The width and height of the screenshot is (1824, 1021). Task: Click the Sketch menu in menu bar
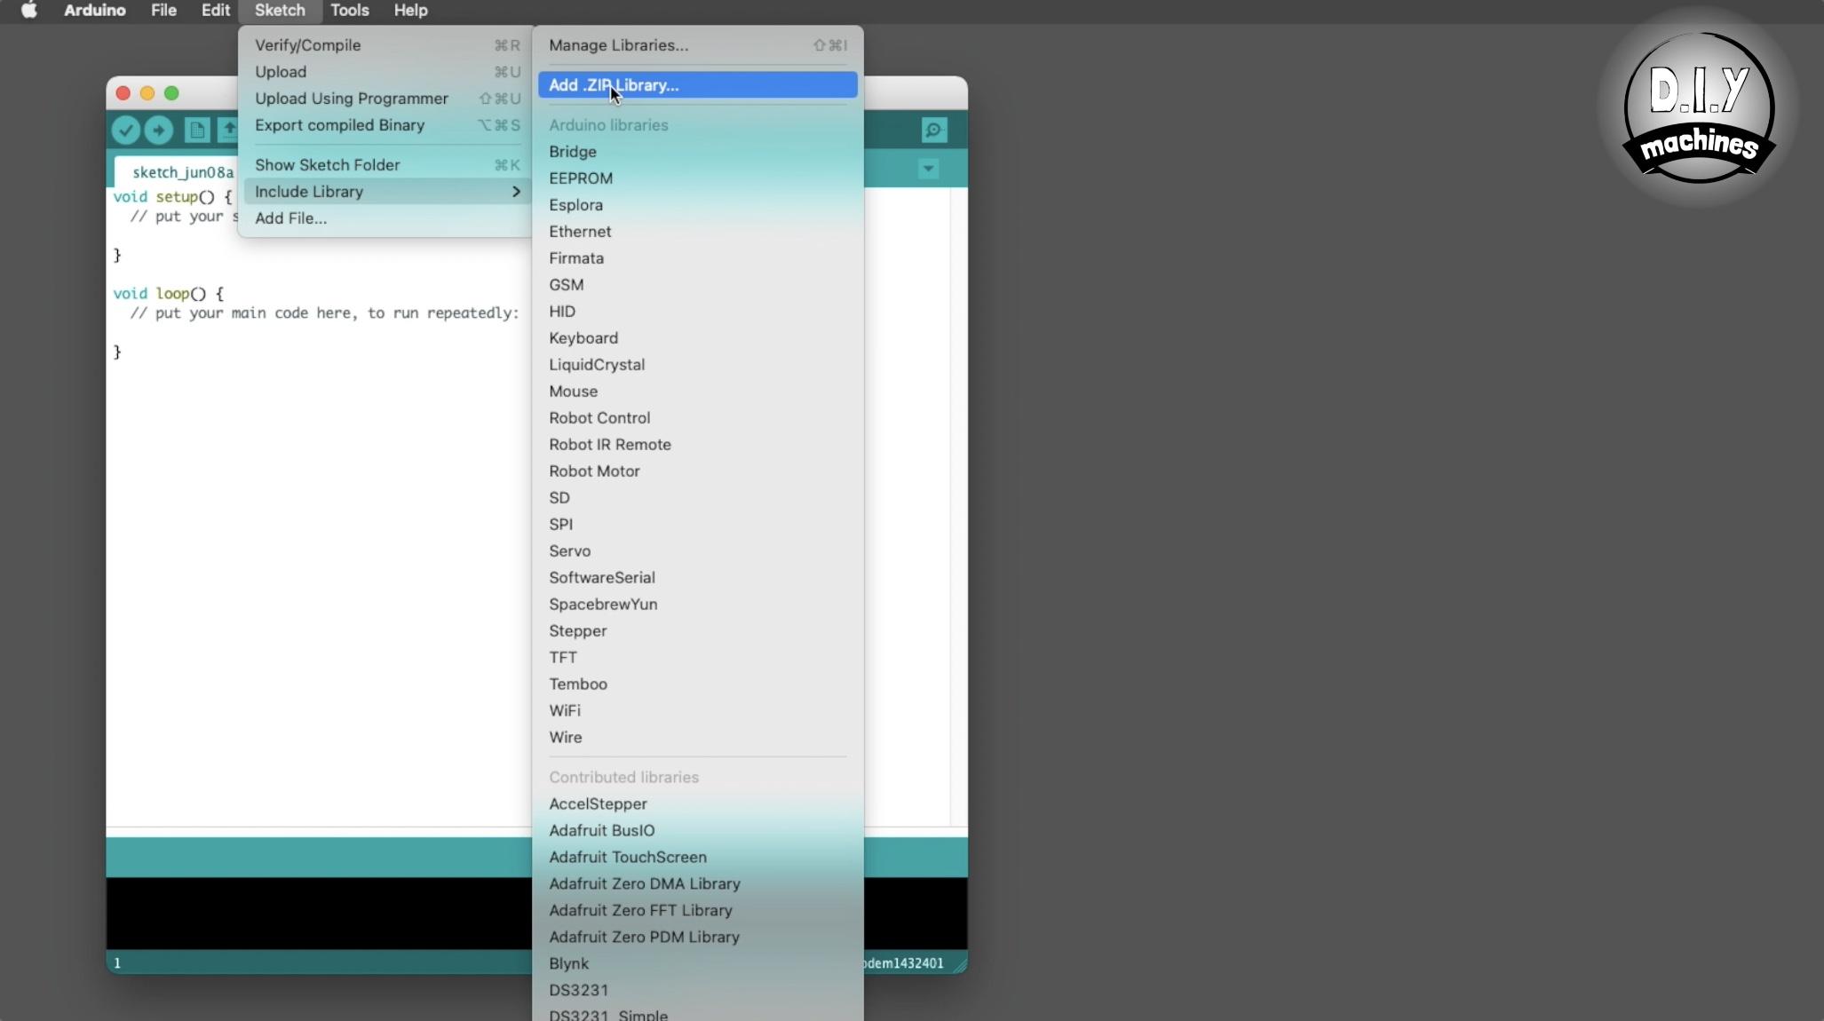click(280, 11)
